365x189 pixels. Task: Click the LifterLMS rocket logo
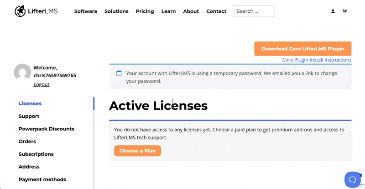click(20, 11)
